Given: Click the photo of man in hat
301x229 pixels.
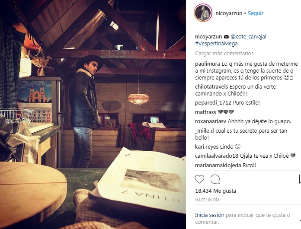Looking at the screenshot, I should coord(93,114).
